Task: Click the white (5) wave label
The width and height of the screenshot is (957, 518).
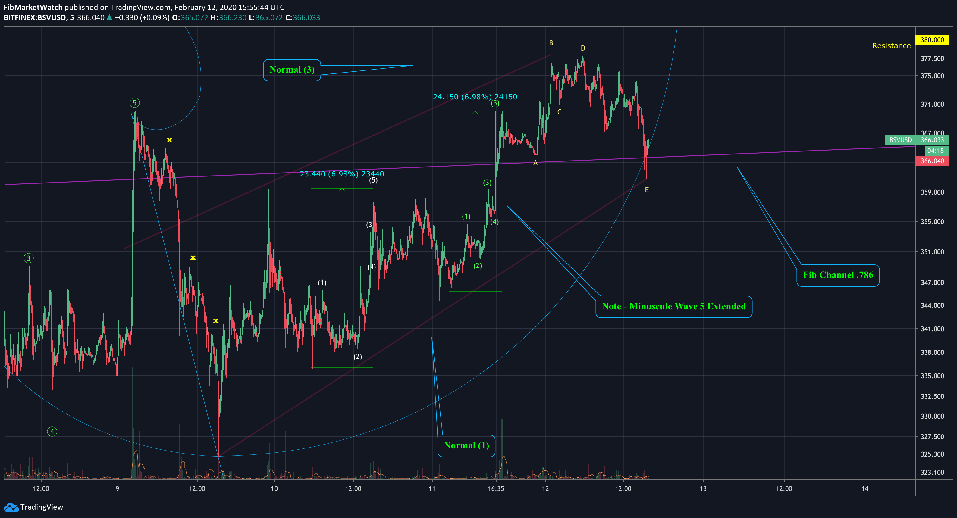Action: pyautogui.click(x=373, y=180)
